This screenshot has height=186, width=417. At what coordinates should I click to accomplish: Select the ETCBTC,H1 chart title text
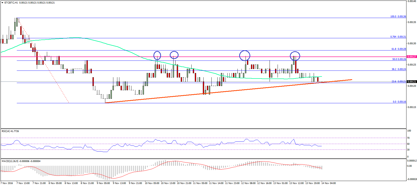[x=11, y=2]
